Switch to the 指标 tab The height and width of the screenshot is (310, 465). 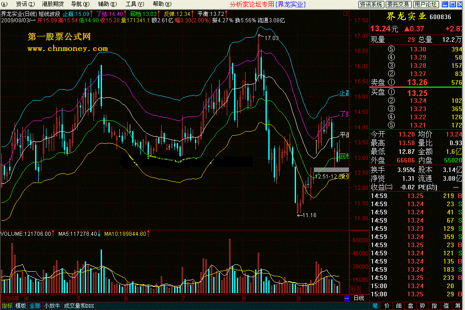point(7,306)
